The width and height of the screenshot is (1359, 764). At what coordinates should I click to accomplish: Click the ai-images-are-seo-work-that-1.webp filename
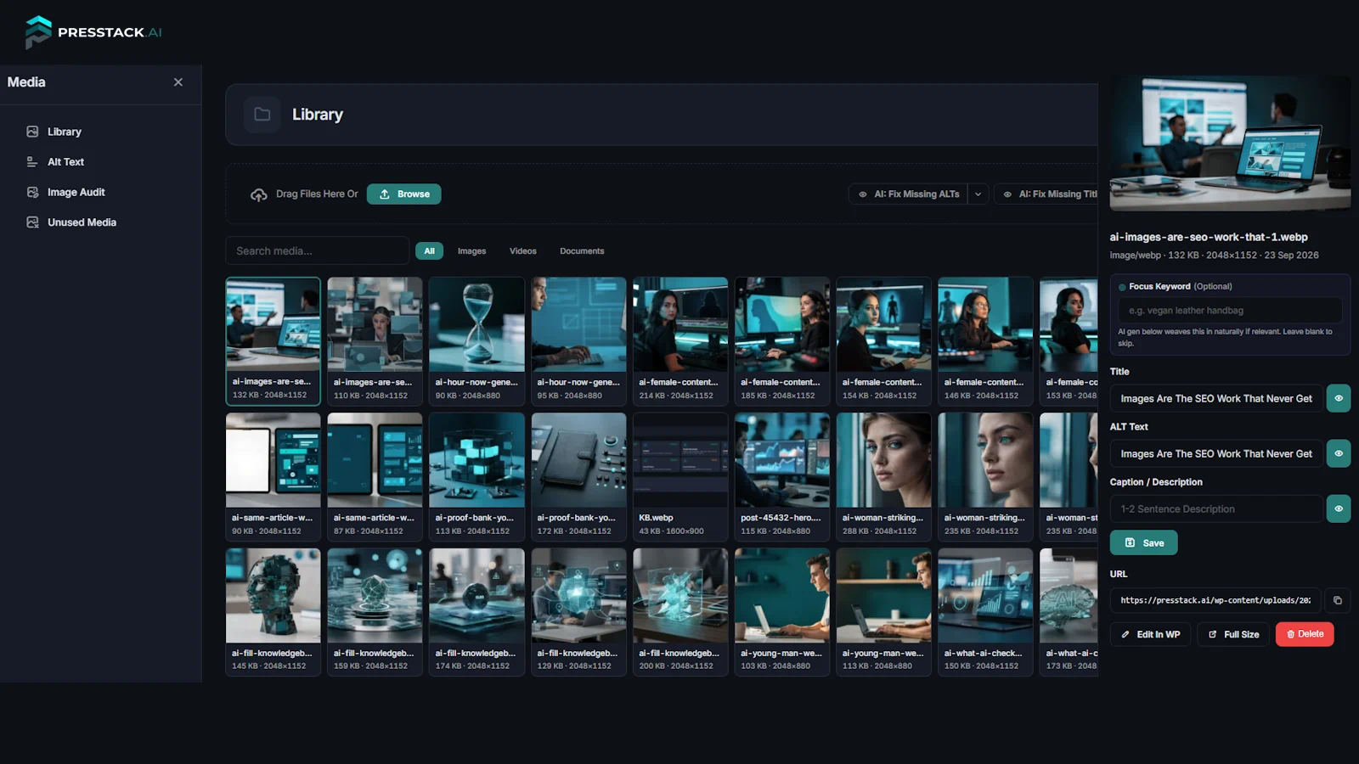point(1209,238)
